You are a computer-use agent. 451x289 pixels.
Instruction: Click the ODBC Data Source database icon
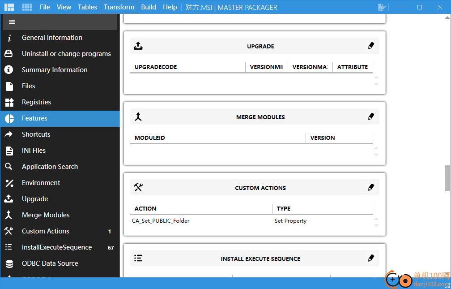9,263
